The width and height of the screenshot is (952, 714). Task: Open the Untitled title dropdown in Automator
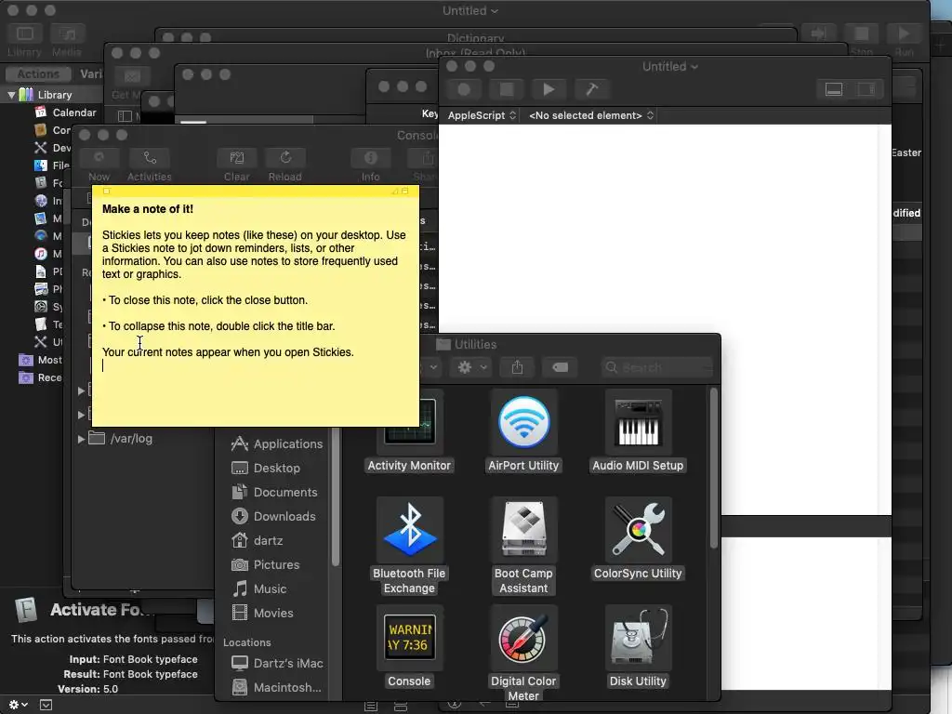[x=469, y=11]
